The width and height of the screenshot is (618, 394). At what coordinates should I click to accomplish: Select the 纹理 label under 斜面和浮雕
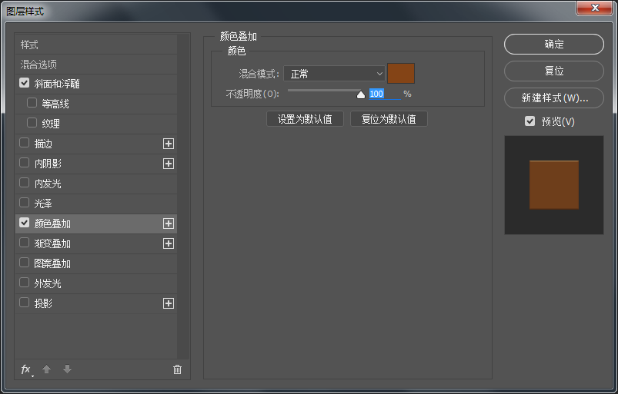tap(51, 124)
